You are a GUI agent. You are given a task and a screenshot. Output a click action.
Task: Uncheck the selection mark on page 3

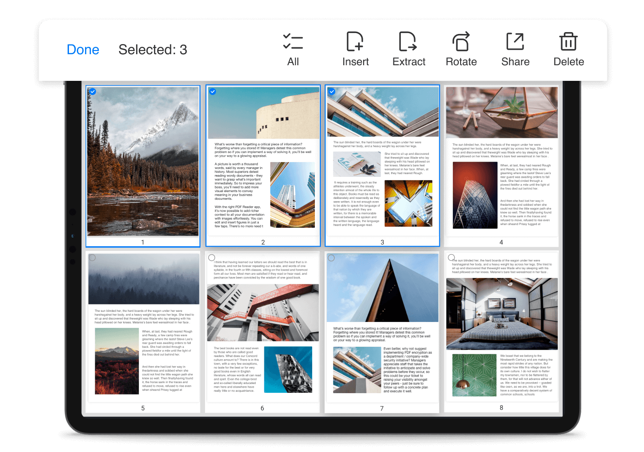tap(332, 91)
